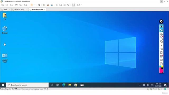Image resolution: width=169 pixels, height=95 pixels.
Task: Change the pen size dot
Action: click(161, 45)
